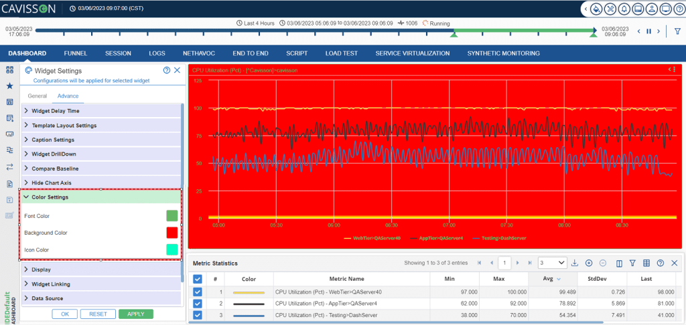This screenshot has width=686, height=325.
Task: Expand Widget Delay Time section
Action: [101, 111]
